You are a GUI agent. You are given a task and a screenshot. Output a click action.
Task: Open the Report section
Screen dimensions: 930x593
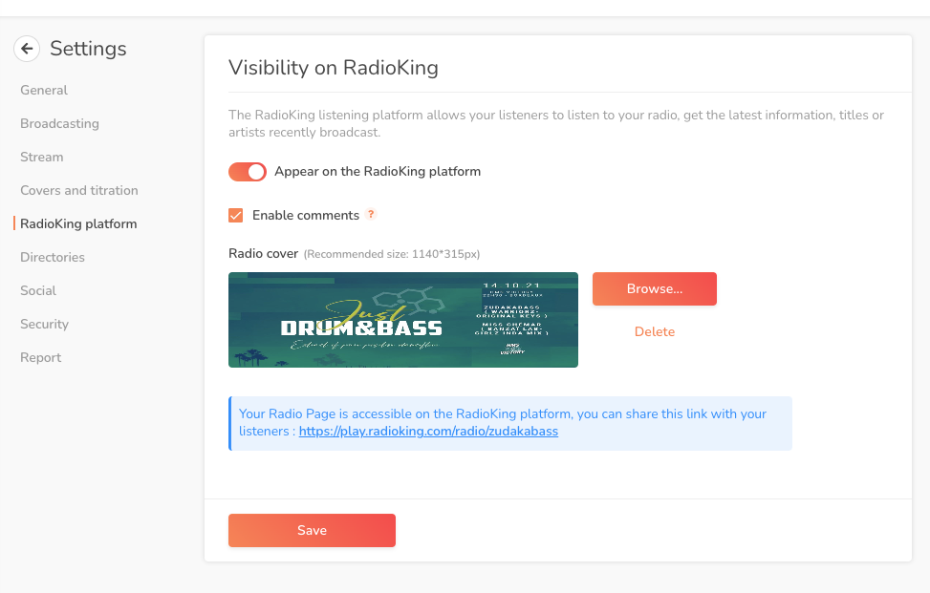click(x=40, y=357)
